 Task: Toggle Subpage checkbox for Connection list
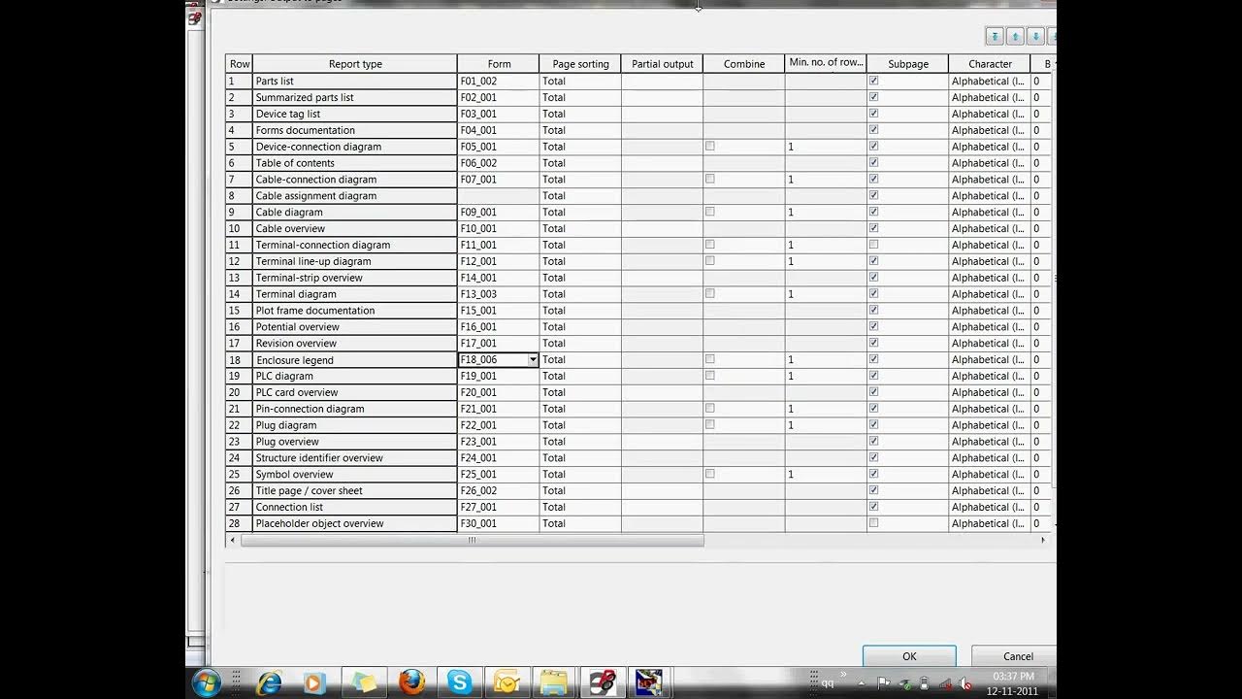coord(873,507)
